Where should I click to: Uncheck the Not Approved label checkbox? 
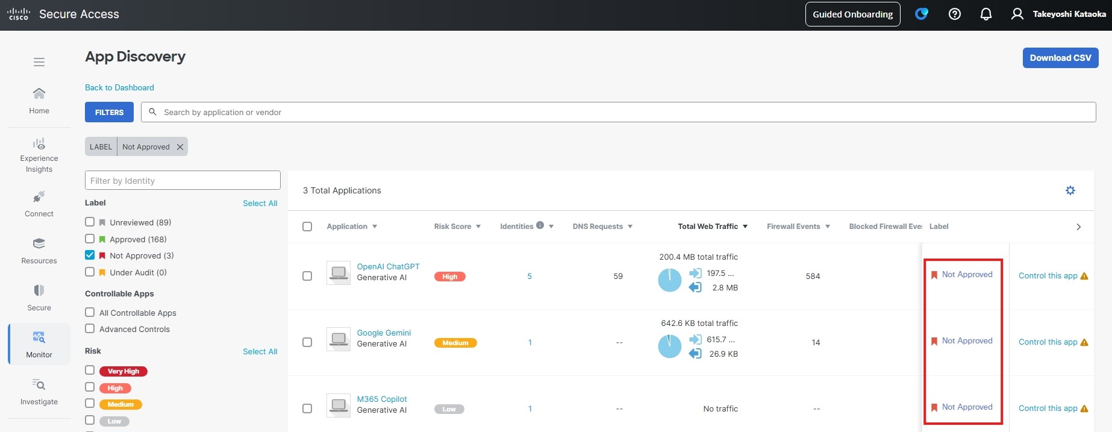click(x=90, y=255)
